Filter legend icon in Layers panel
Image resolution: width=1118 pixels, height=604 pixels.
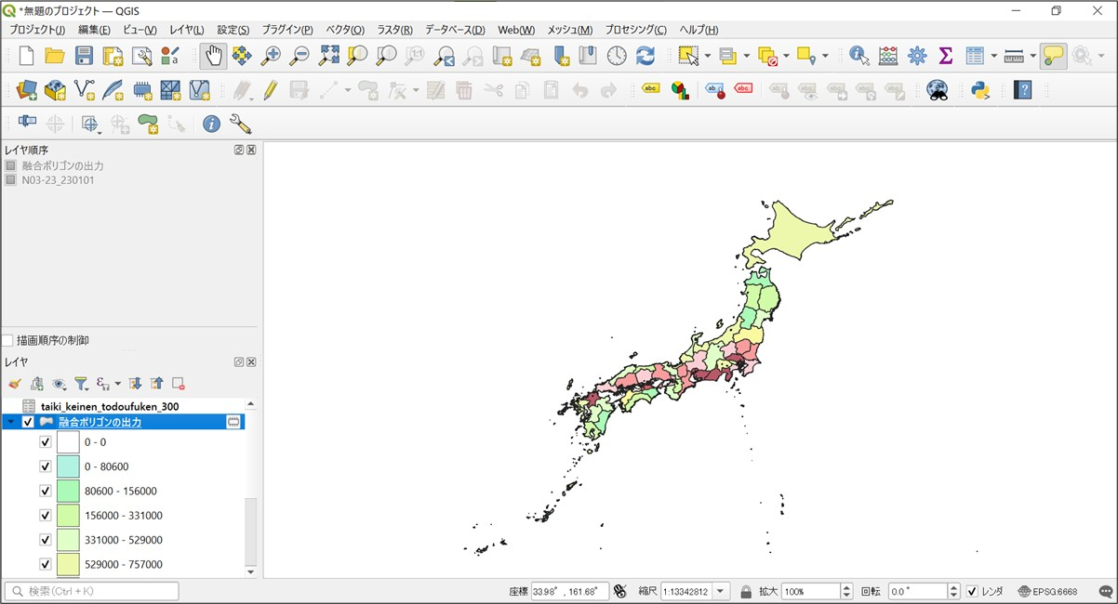click(x=81, y=383)
